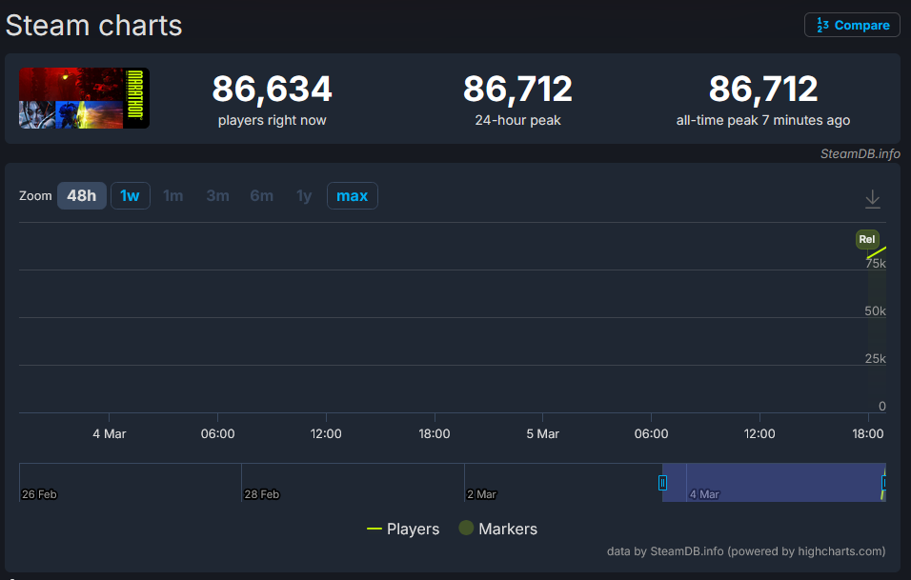The width and height of the screenshot is (911, 580).
Task: Click the Steam charts heading
Action: tap(93, 26)
